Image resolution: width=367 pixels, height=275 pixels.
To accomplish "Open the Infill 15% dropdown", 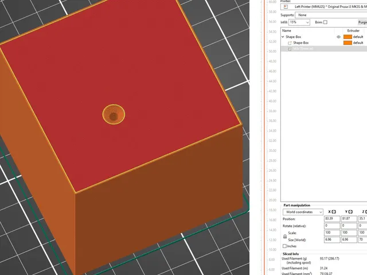I will tap(299, 22).
